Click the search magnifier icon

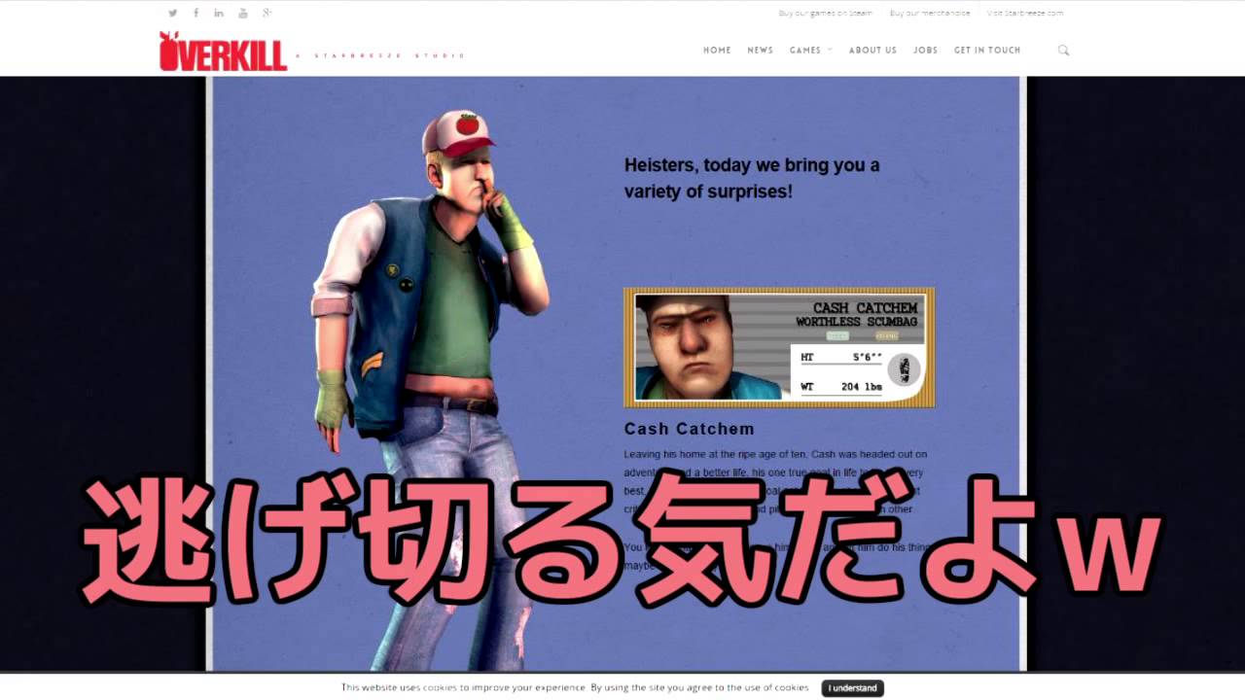1063,50
